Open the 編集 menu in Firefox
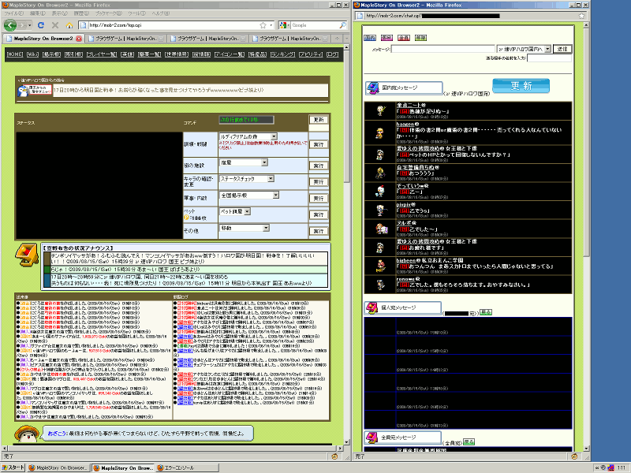631x473 pixels. [x=36, y=13]
